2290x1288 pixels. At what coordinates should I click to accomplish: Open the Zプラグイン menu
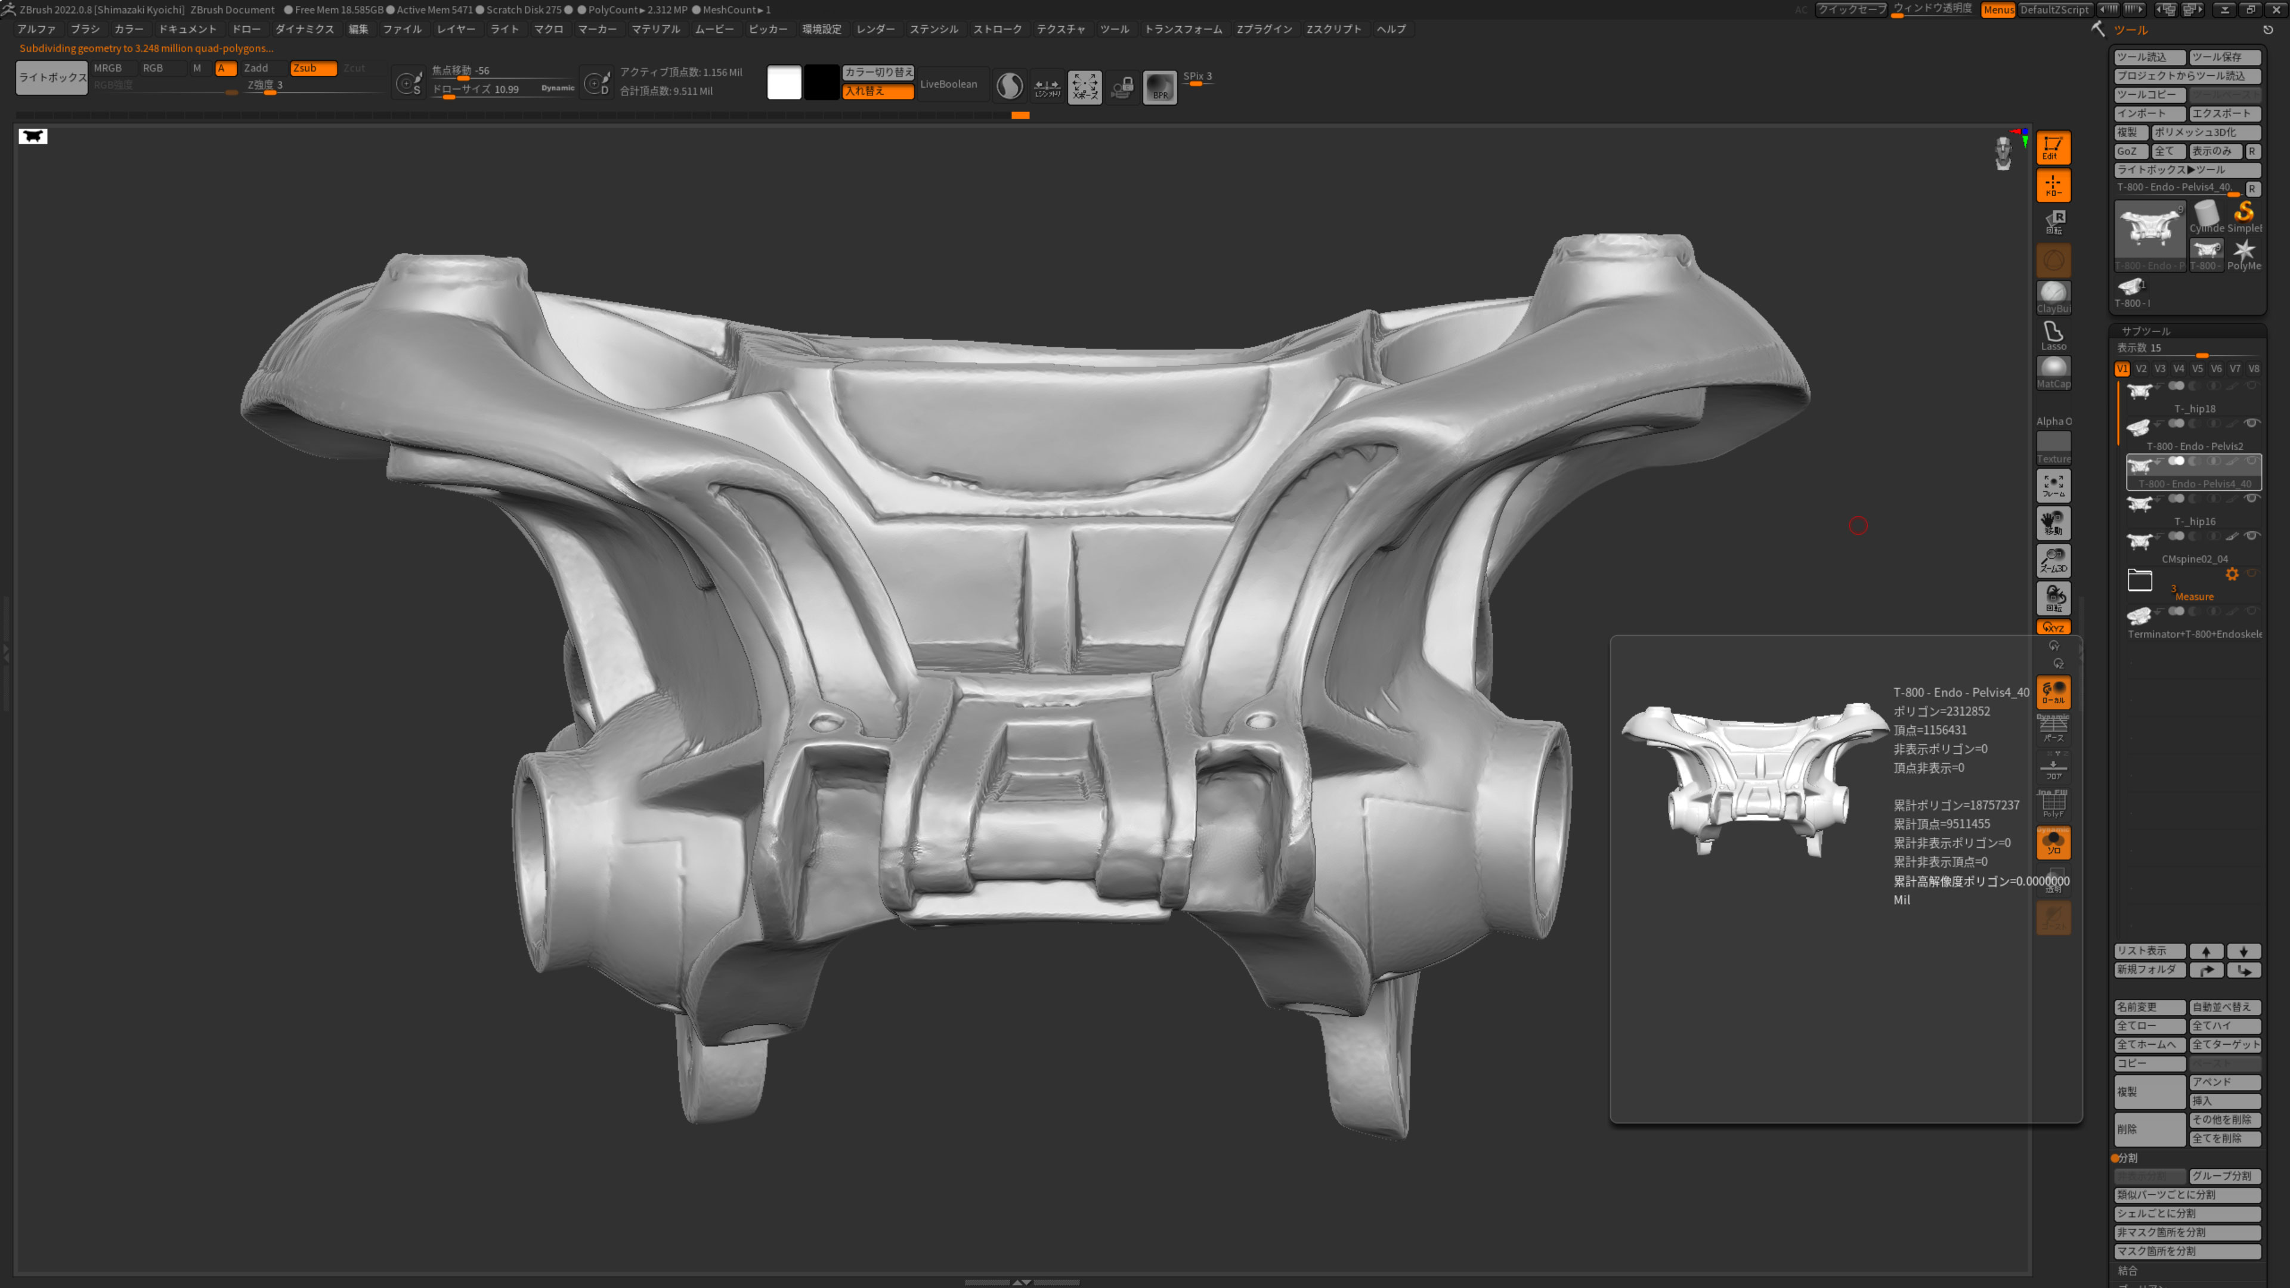click(1264, 29)
